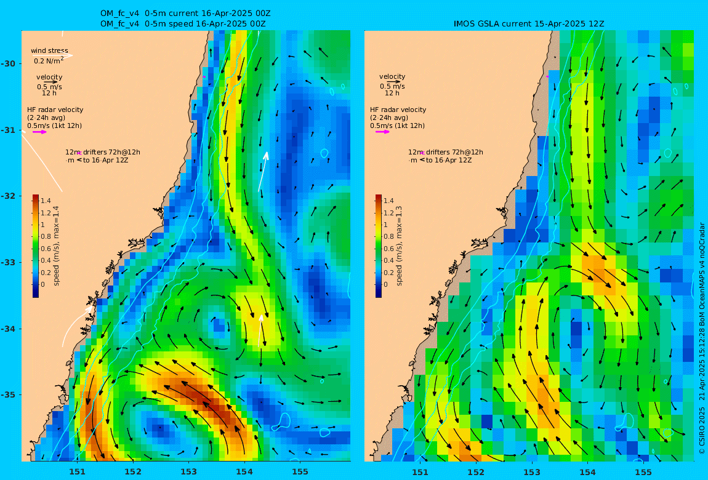Image resolution: width=708 pixels, height=480 pixels.
Task: Click longitude label 154 under right map
Action: [x=587, y=472]
